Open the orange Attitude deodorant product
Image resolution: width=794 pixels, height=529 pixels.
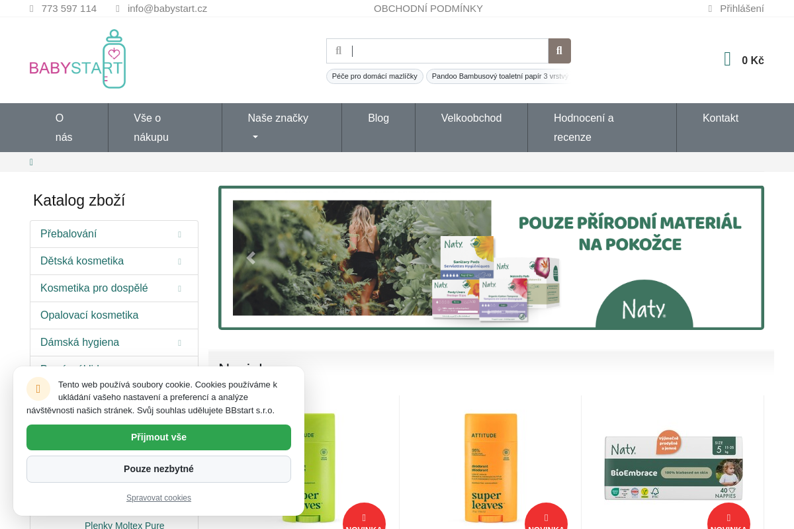[x=490, y=468]
